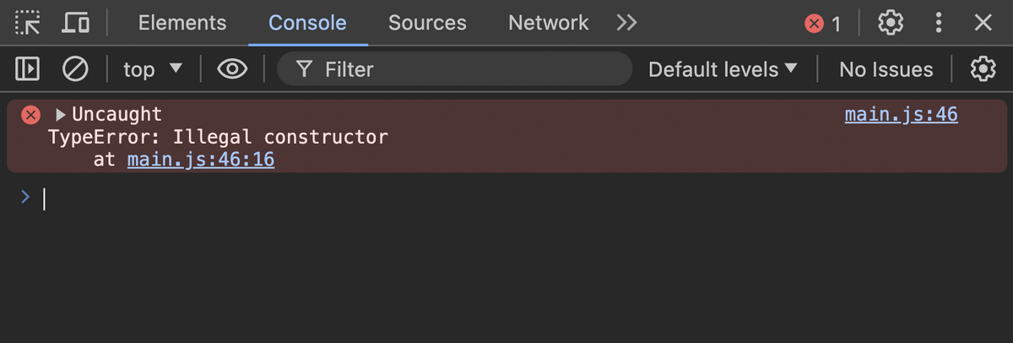Create a live expression with eye icon
The height and width of the screenshot is (343, 1013).
[x=232, y=69]
